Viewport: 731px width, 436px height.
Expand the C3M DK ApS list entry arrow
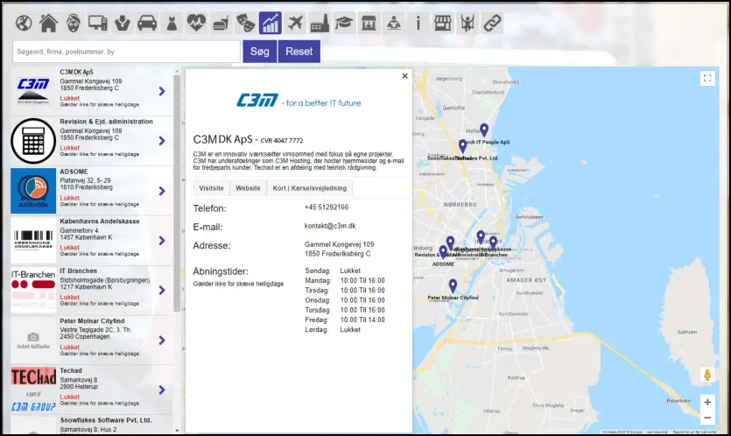point(162,91)
